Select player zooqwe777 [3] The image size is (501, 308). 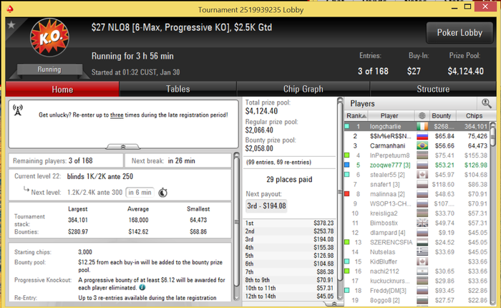[417, 165]
